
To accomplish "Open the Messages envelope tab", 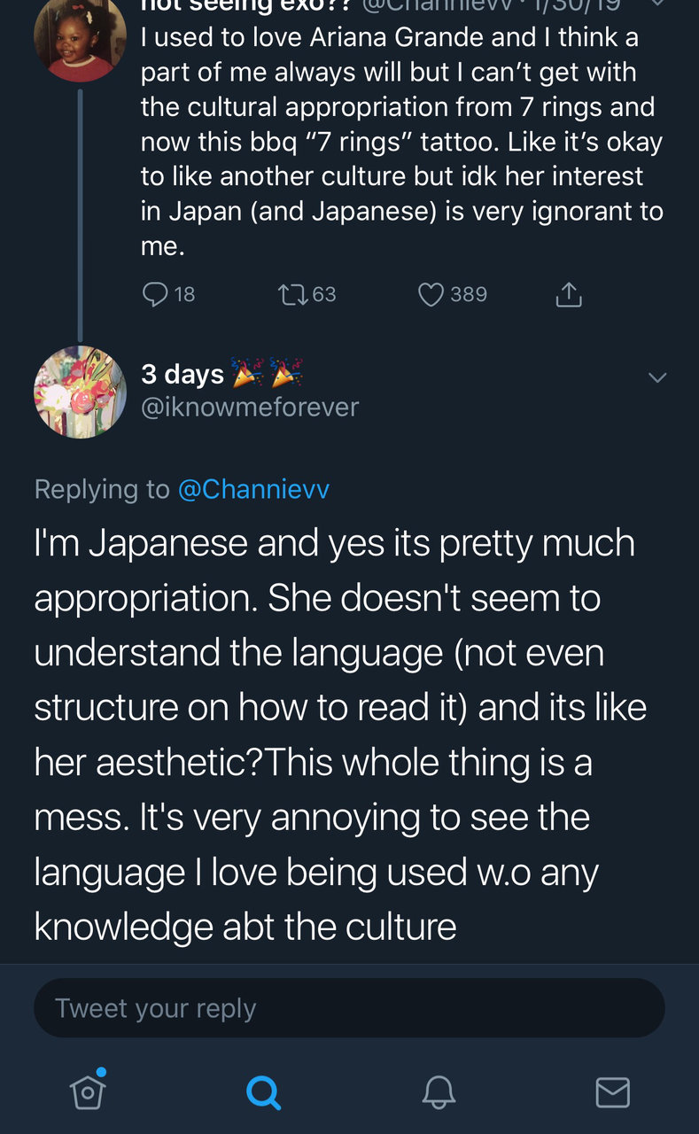I will pyautogui.click(x=612, y=1092).
